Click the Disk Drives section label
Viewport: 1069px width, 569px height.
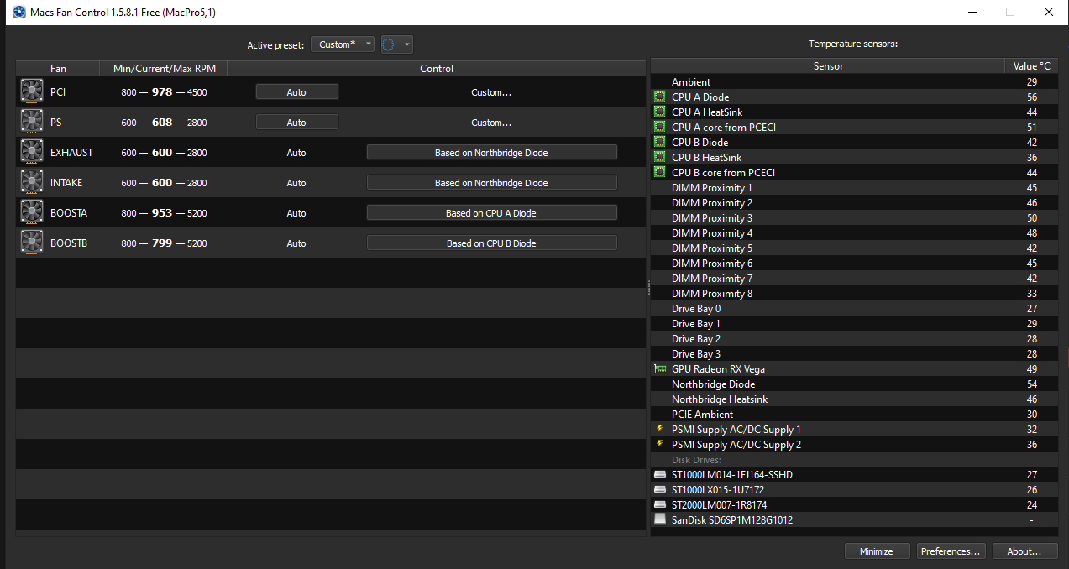pos(696,460)
